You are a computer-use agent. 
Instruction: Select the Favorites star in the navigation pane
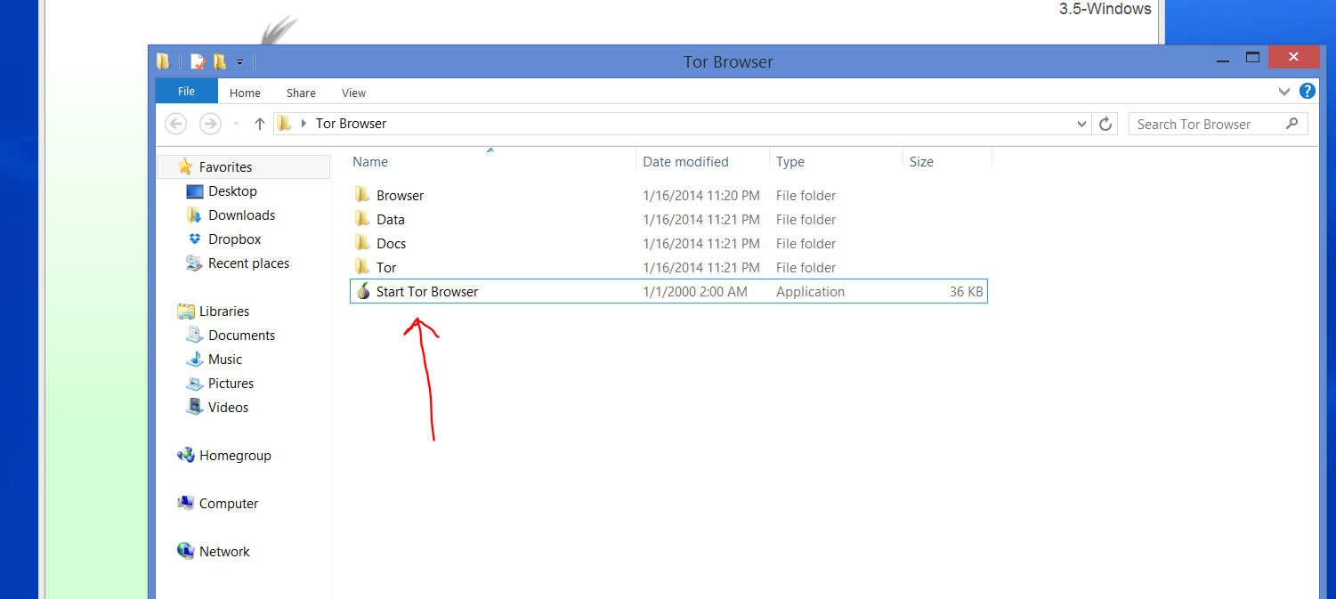pyautogui.click(x=185, y=166)
